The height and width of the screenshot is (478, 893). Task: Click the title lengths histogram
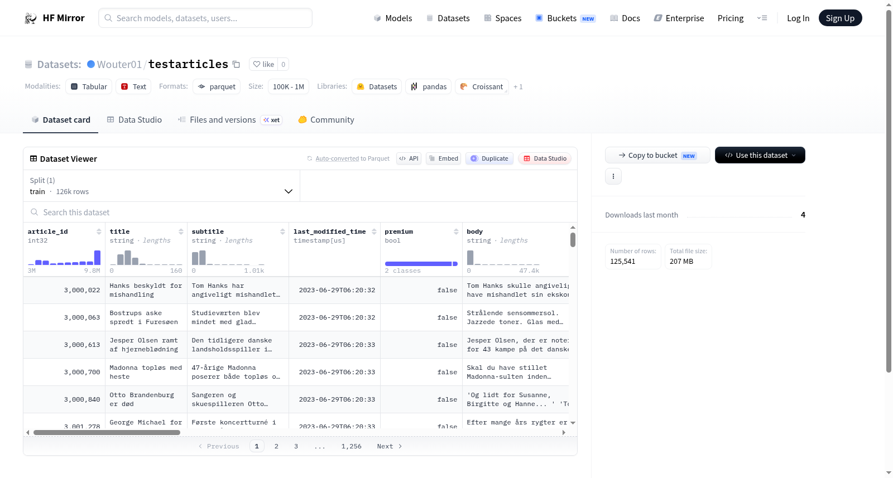[146, 258]
